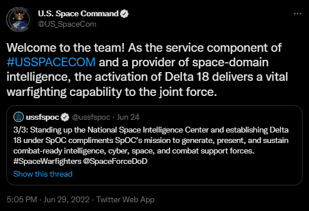Open the @SpaceForceDoD mention
This screenshot has width=309, height=211.
pyautogui.click(x=115, y=161)
